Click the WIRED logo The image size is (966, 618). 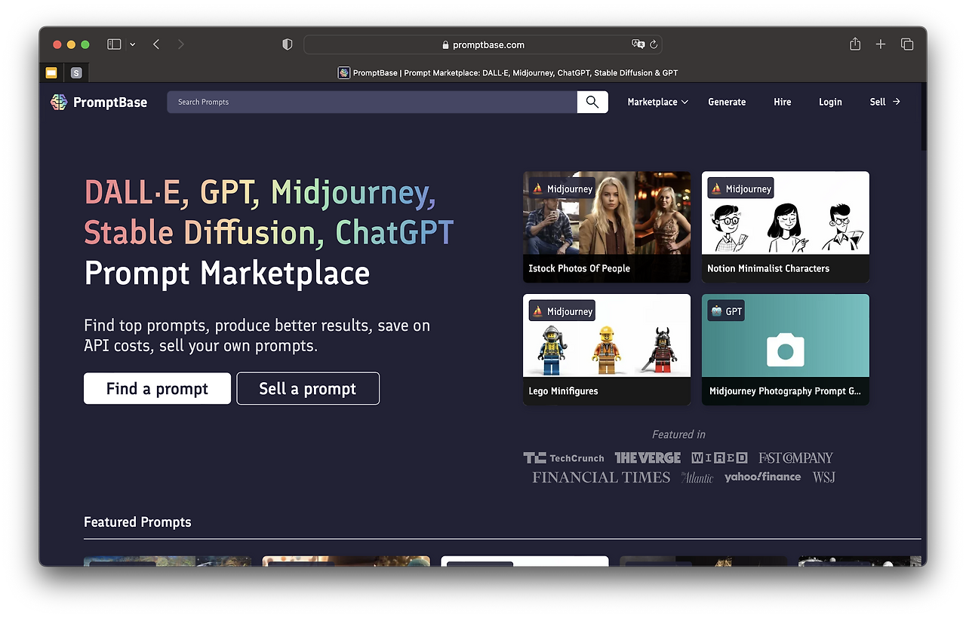tap(719, 457)
